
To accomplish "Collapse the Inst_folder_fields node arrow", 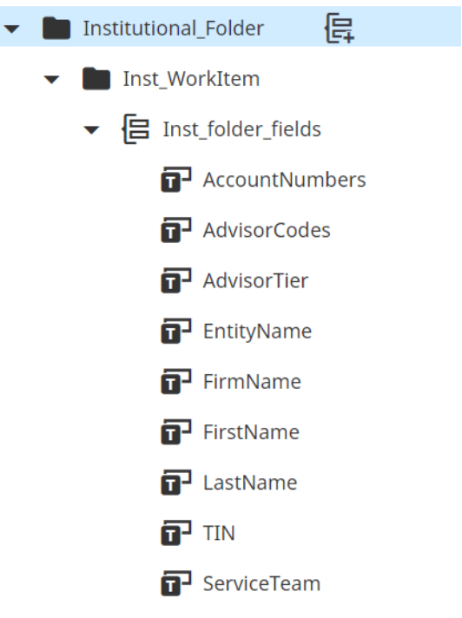I will point(91,129).
